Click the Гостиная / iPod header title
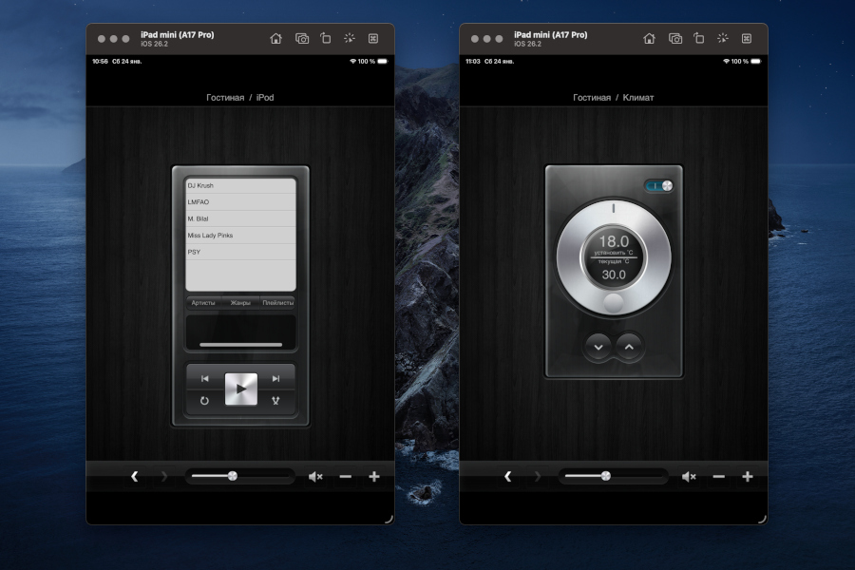855x570 pixels. [240, 98]
